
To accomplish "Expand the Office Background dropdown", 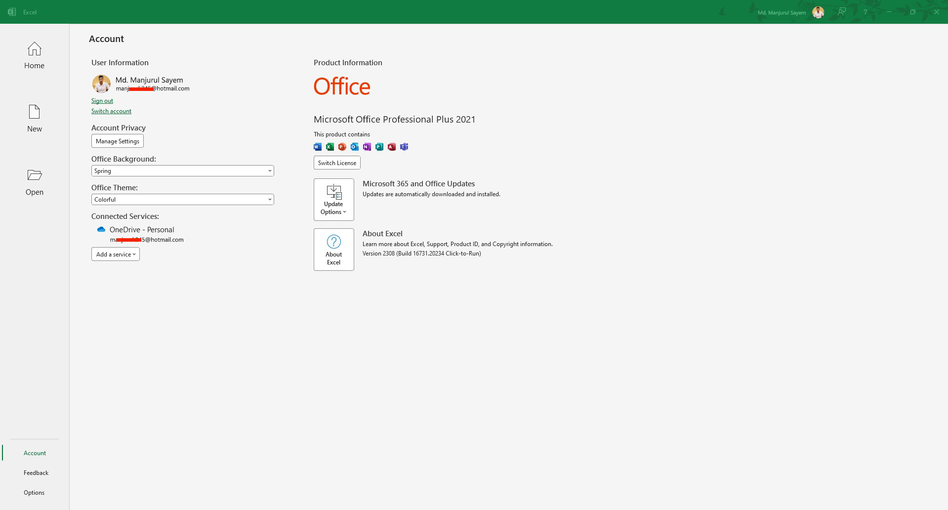I will [182, 171].
